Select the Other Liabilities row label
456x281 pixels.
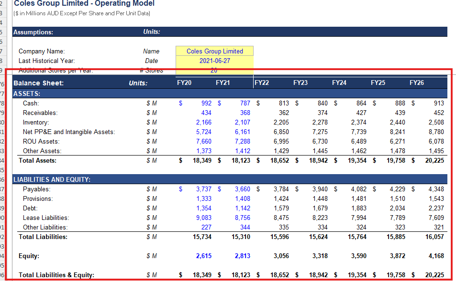(x=45, y=228)
